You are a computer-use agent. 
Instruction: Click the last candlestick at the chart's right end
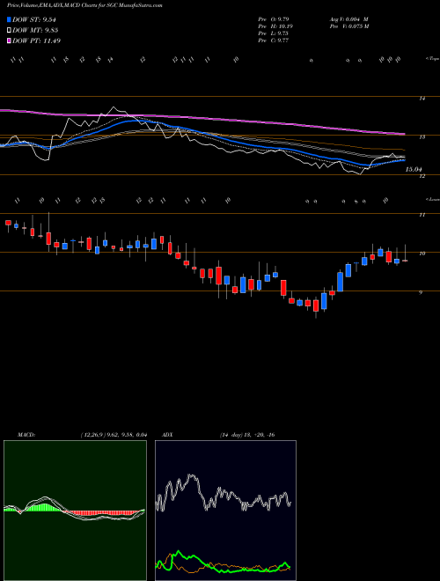(405, 261)
